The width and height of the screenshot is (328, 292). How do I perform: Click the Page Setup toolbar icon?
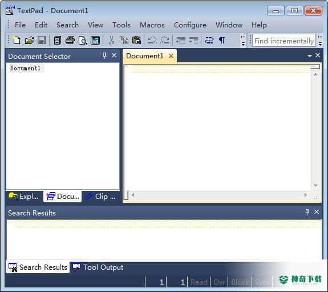click(x=95, y=40)
